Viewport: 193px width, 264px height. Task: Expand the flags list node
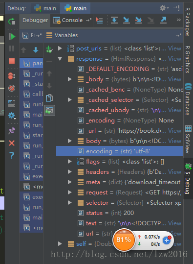pyautogui.click(x=70, y=162)
